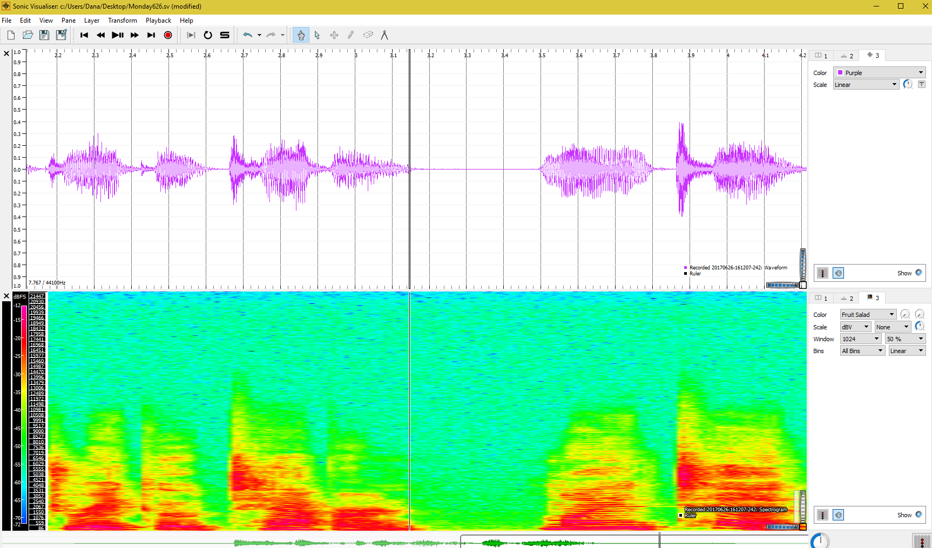Rewind to start of recording

pyautogui.click(x=84, y=35)
